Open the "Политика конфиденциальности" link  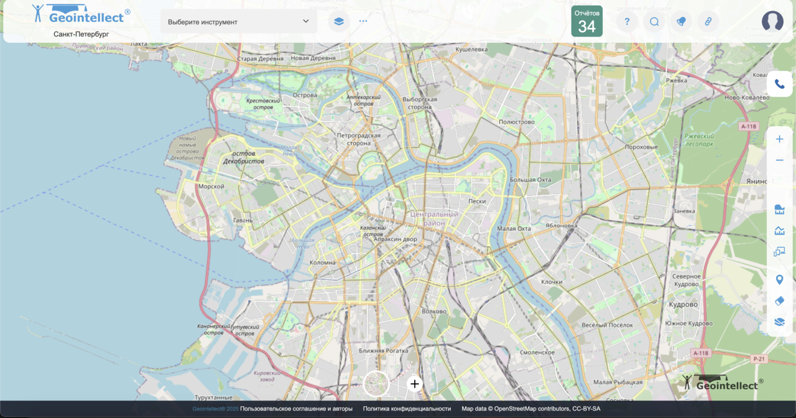tap(407, 409)
